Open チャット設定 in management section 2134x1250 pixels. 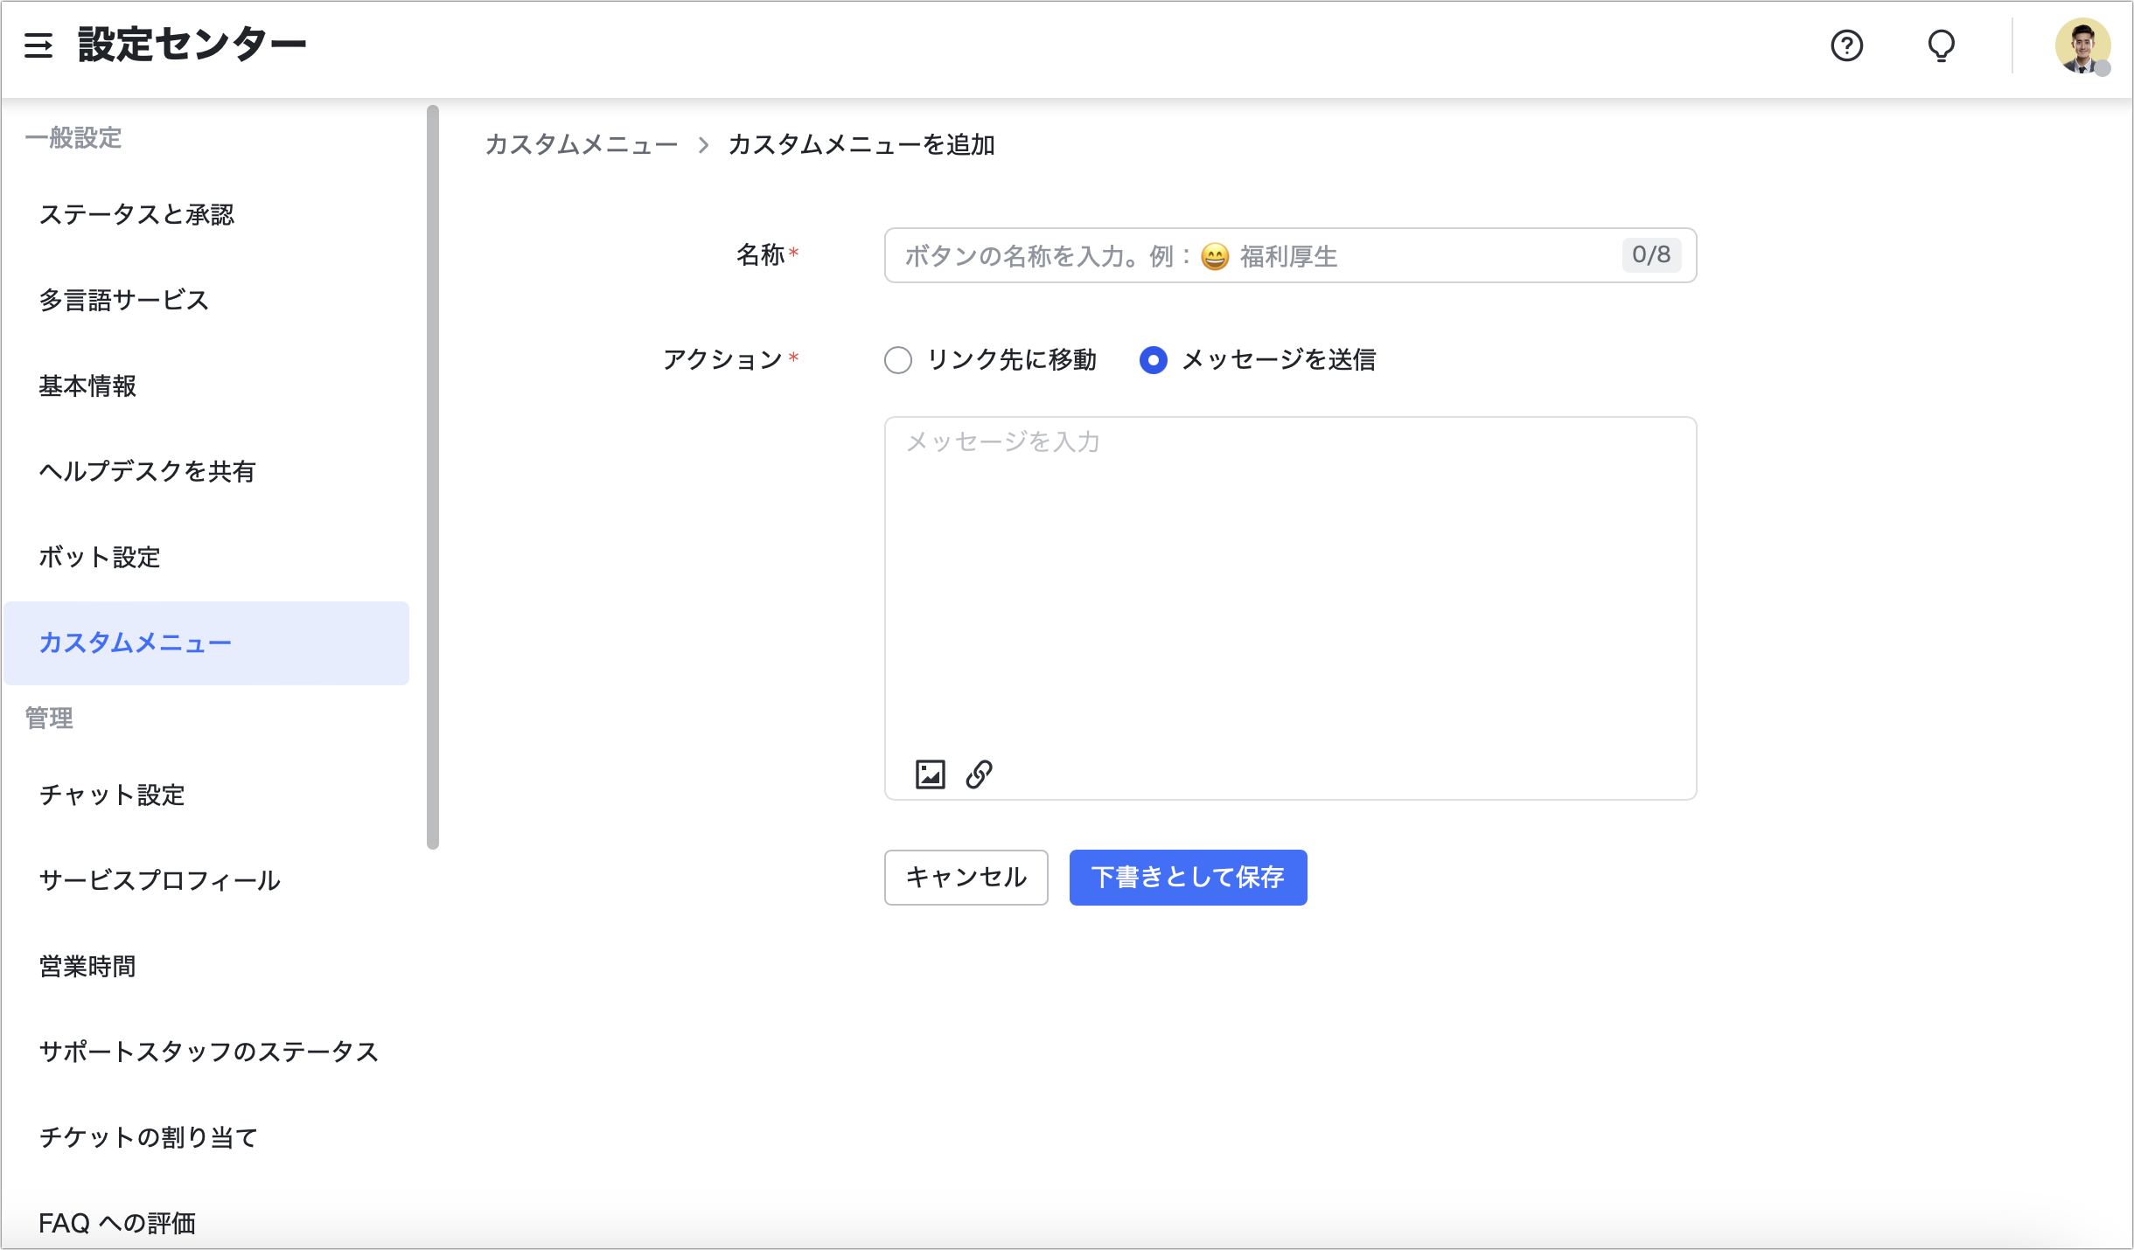click(x=112, y=795)
